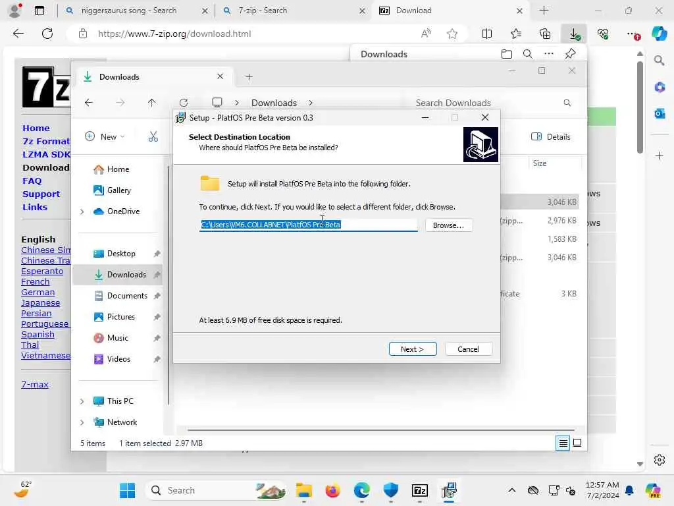674x506 pixels.
Task: Expand the OneDrive tree node
Action: pyautogui.click(x=82, y=211)
